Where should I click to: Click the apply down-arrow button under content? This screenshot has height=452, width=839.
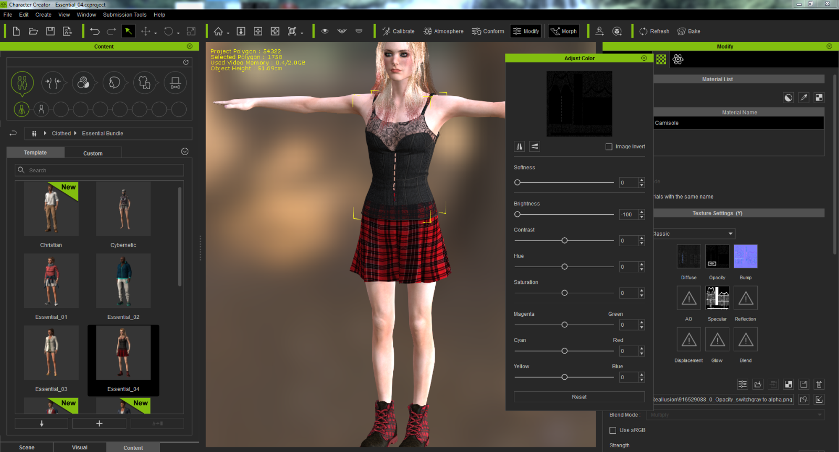click(x=41, y=423)
